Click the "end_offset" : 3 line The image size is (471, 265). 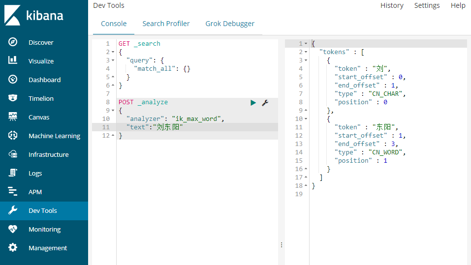pos(366,144)
